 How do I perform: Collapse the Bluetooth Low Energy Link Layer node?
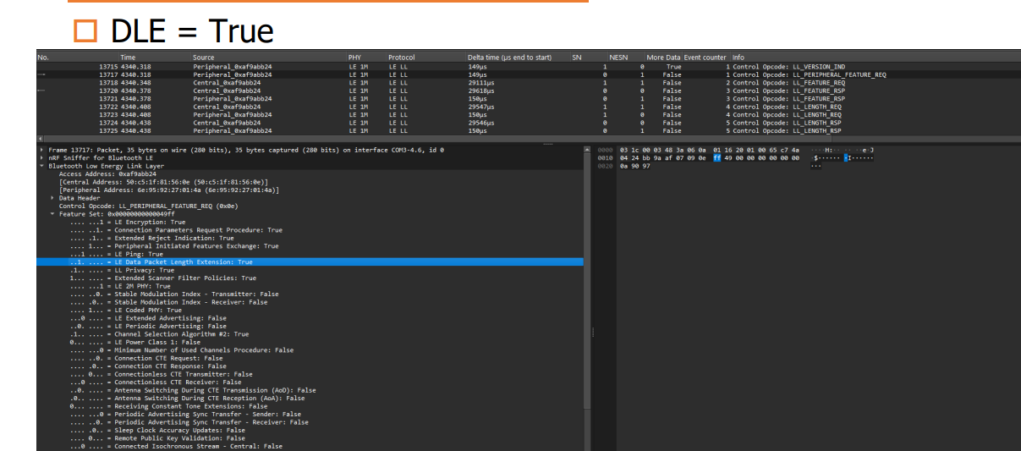41,166
